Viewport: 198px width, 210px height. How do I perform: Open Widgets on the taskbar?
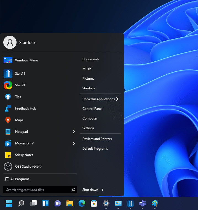tap(46, 203)
